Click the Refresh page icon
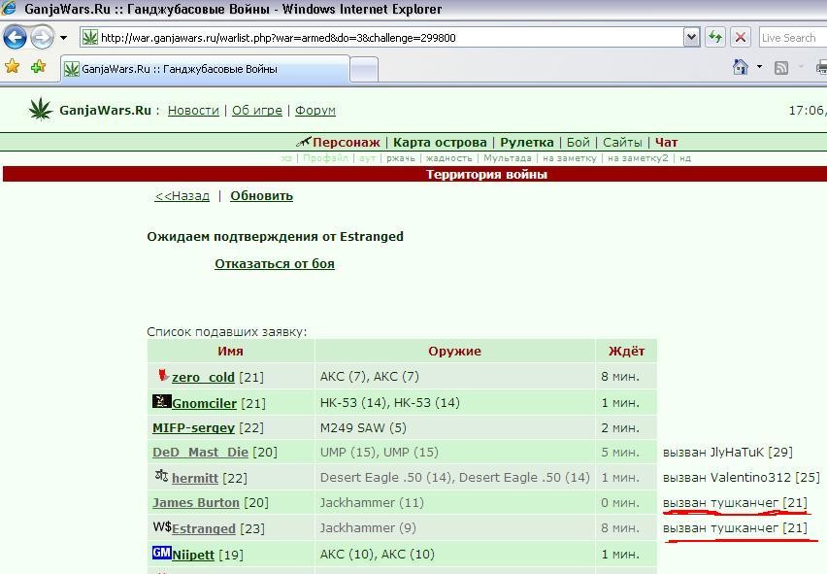 pos(715,38)
